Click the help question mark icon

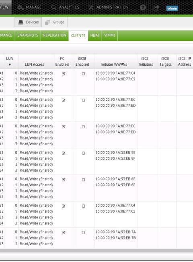(x=143, y=8)
